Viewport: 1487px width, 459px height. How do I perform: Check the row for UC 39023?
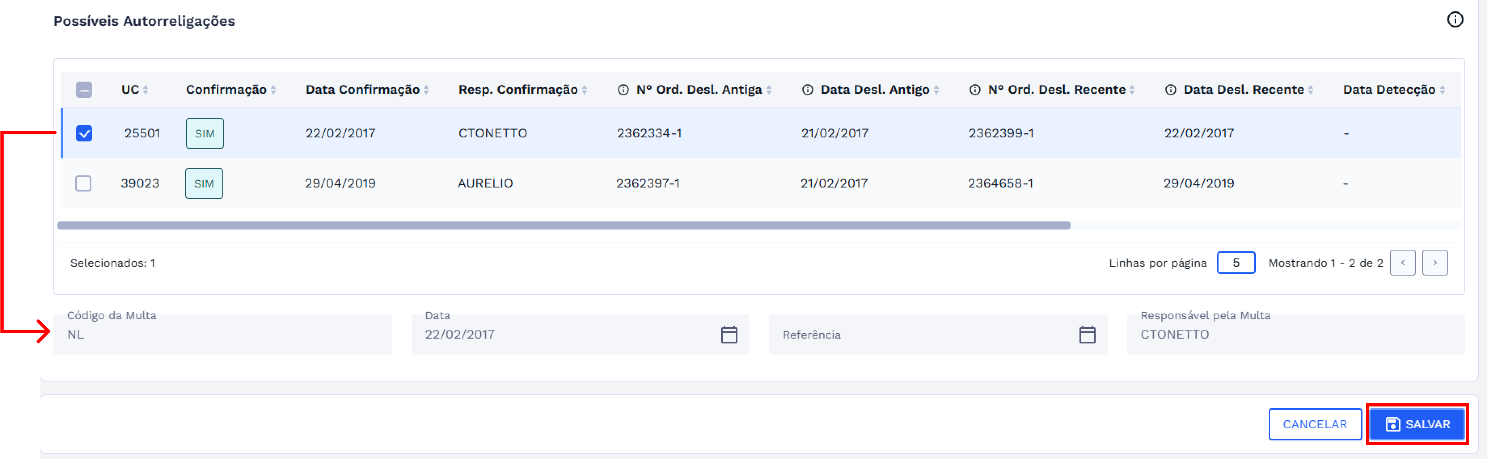tap(84, 183)
